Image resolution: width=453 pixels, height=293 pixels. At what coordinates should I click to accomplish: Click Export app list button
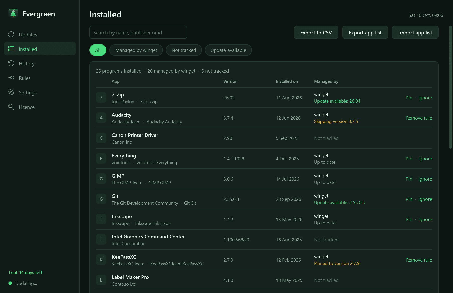click(365, 32)
